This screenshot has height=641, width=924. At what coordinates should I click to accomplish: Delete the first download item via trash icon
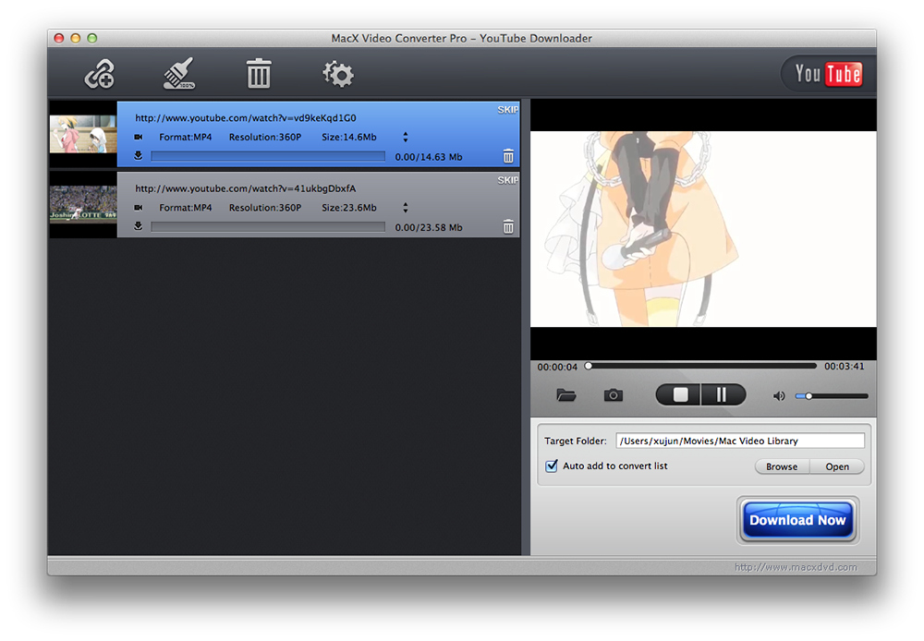(508, 157)
